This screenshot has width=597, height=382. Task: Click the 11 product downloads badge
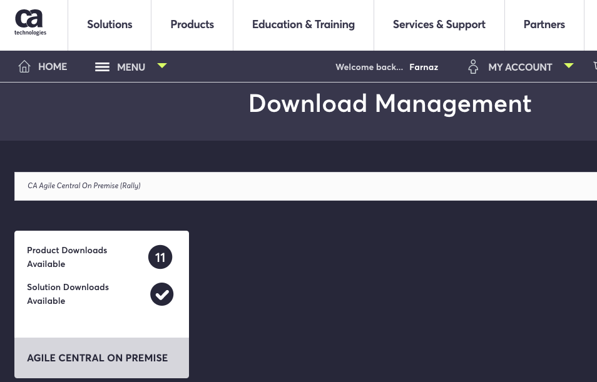point(160,257)
